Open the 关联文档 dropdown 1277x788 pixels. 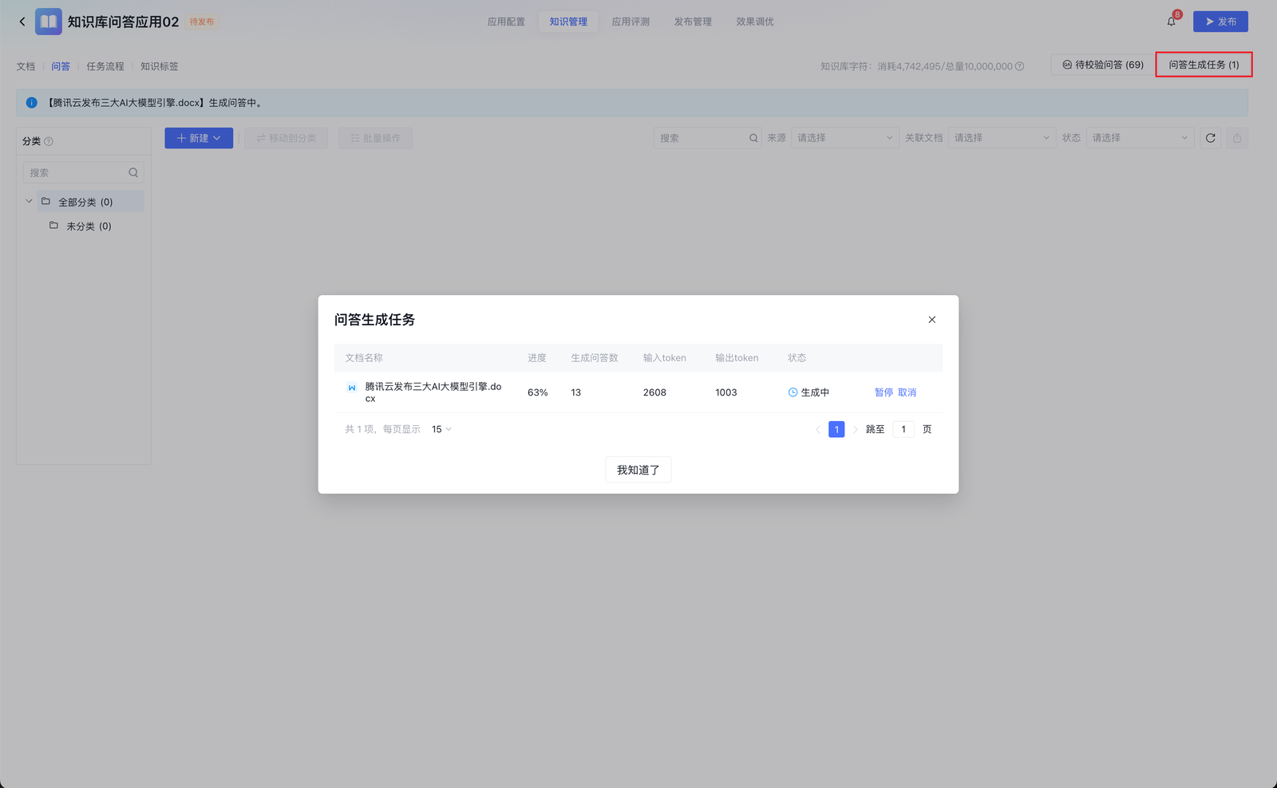(x=1002, y=138)
